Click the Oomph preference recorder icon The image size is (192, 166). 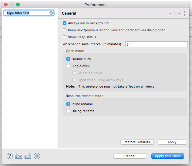(37, 156)
